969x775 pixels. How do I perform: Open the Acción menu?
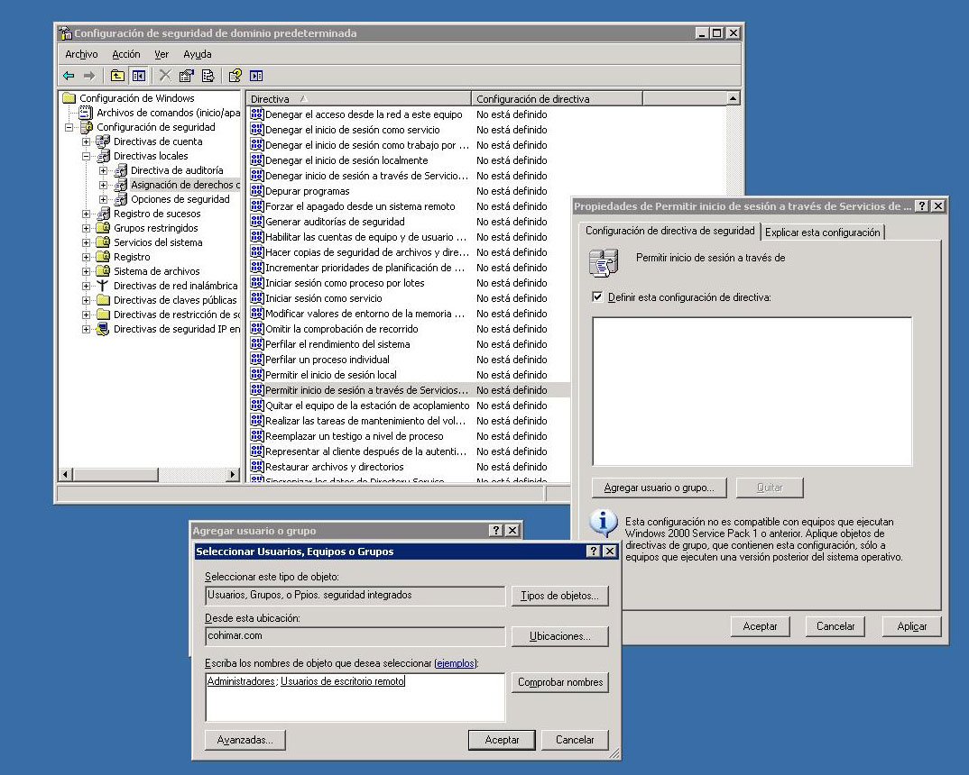pyautogui.click(x=126, y=54)
